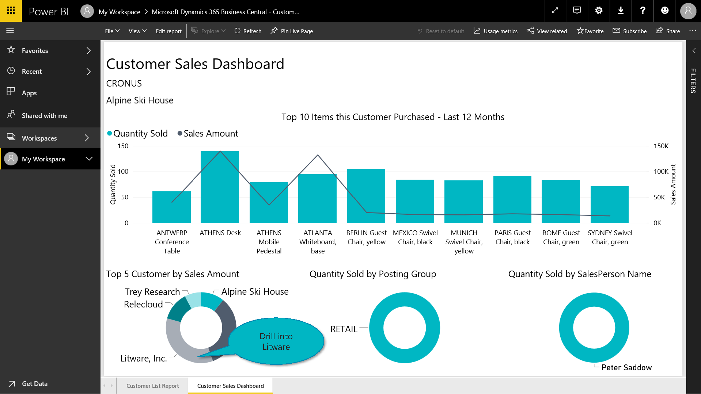The width and height of the screenshot is (701, 394).
Task: Switch to Customer List Report tab
Action: 152,386
